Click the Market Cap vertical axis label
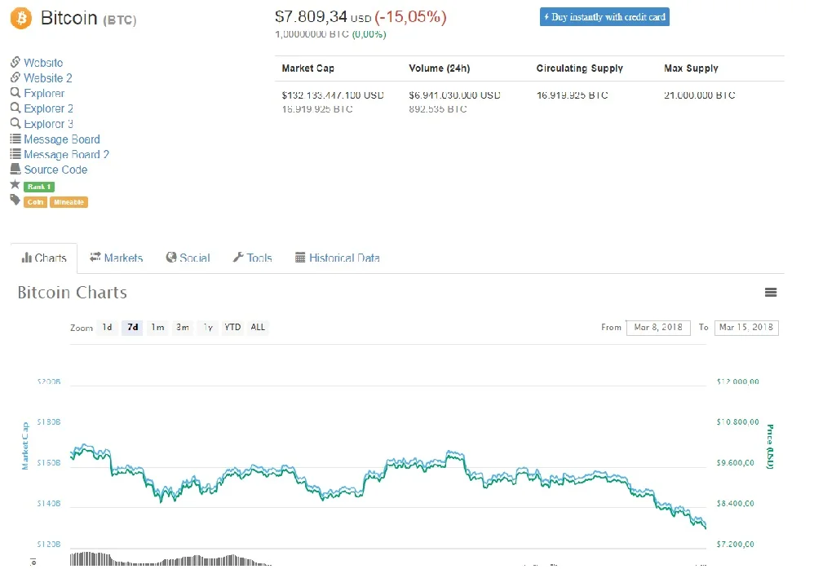This screenshot has width=814, height=569. pos(25,446)
